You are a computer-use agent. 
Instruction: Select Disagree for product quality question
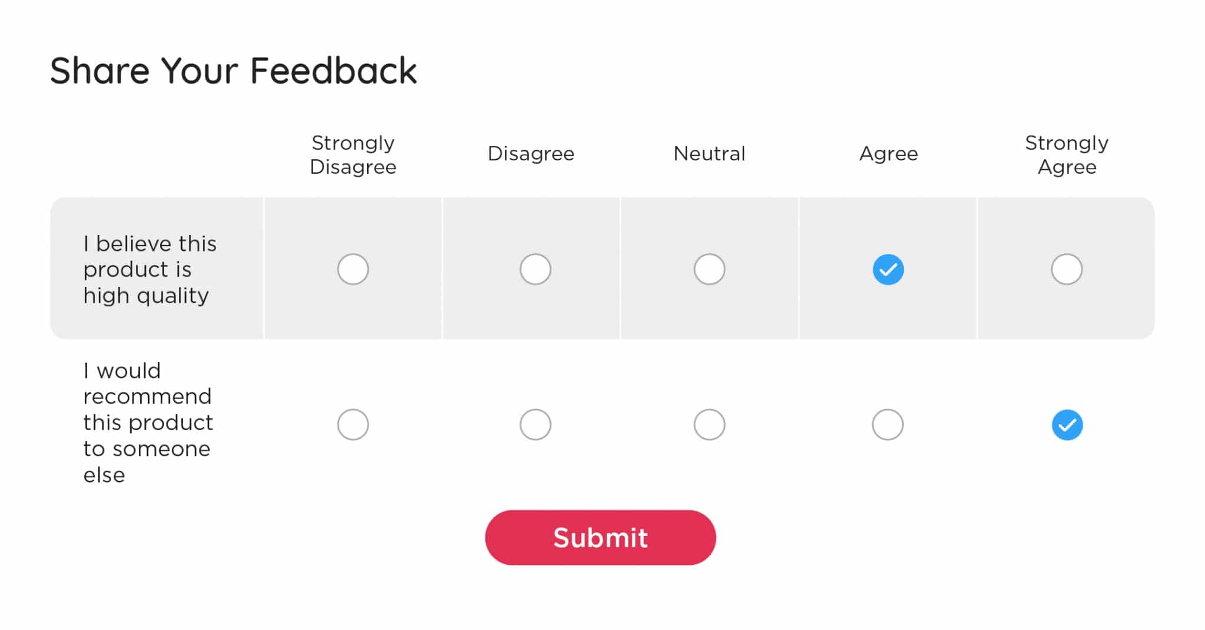coord(534,269)
